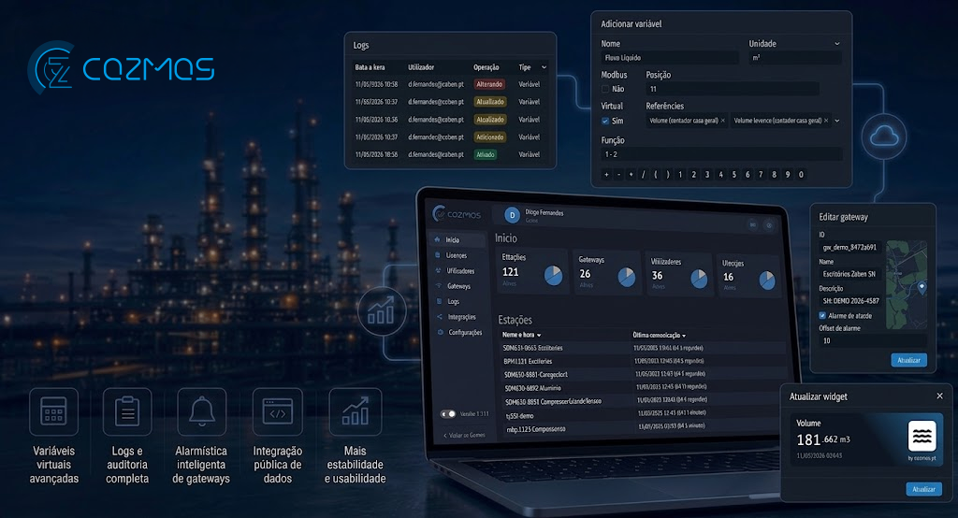Expand the Unidade dropdown chevron
The height and width of the screenshot is (518, 958).
pyautogui.click(x=837, y=43)
